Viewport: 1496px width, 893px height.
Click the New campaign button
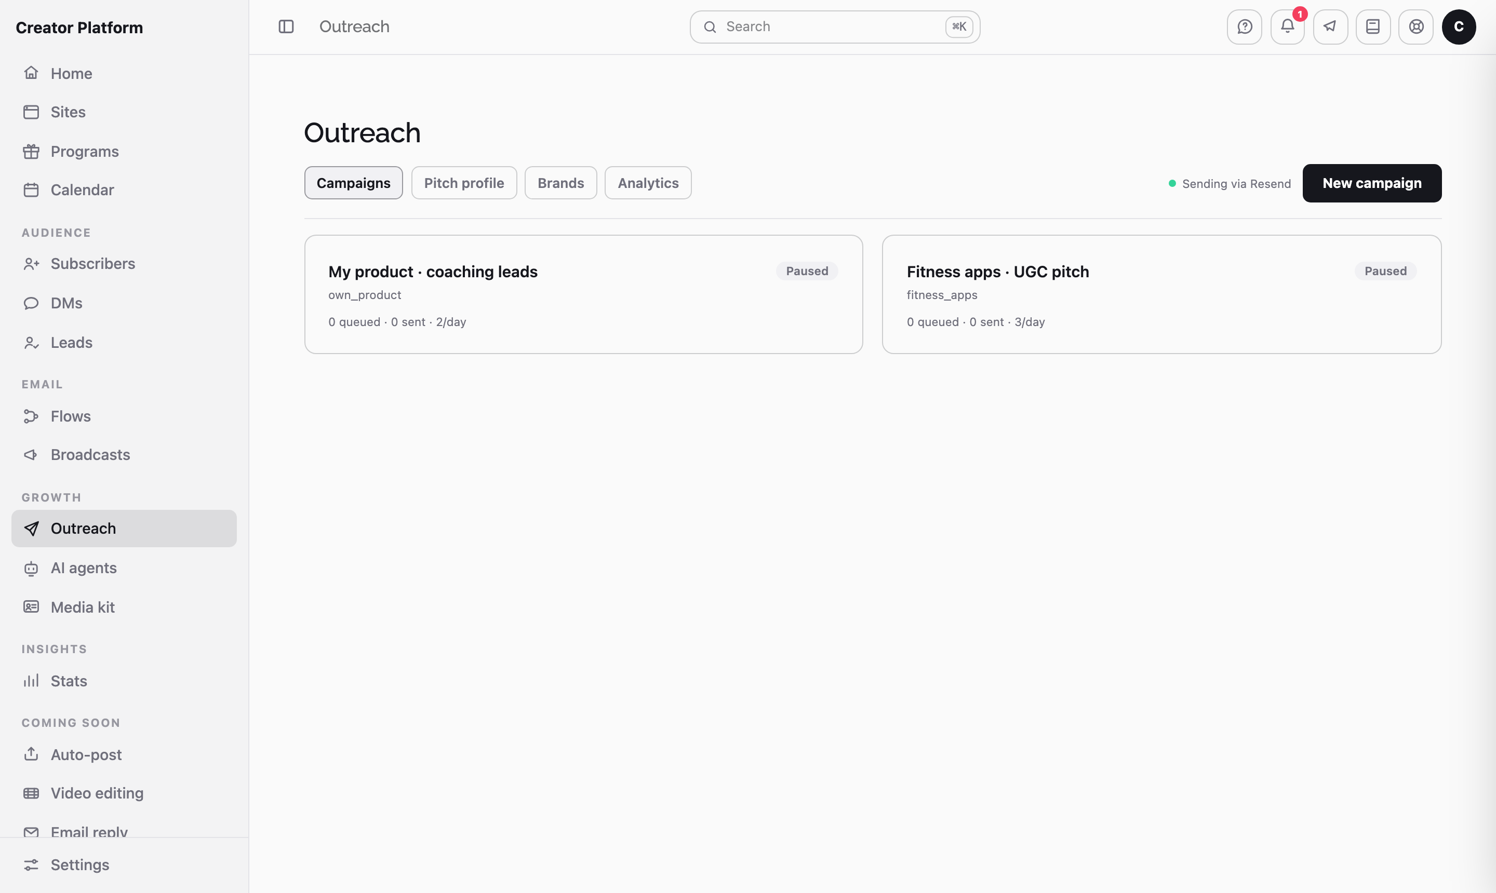1372,183
